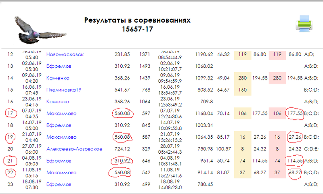Image resolution: width=323 pixels, height=194 pixels.
Task: Select the speed value 914.14
Action: 205,173
